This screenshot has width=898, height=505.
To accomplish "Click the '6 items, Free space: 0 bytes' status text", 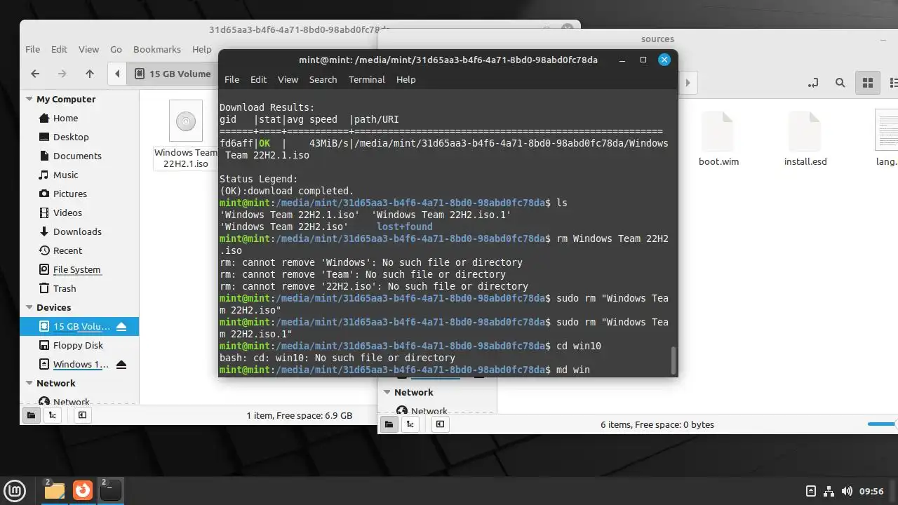I will (x=657, y=424).
